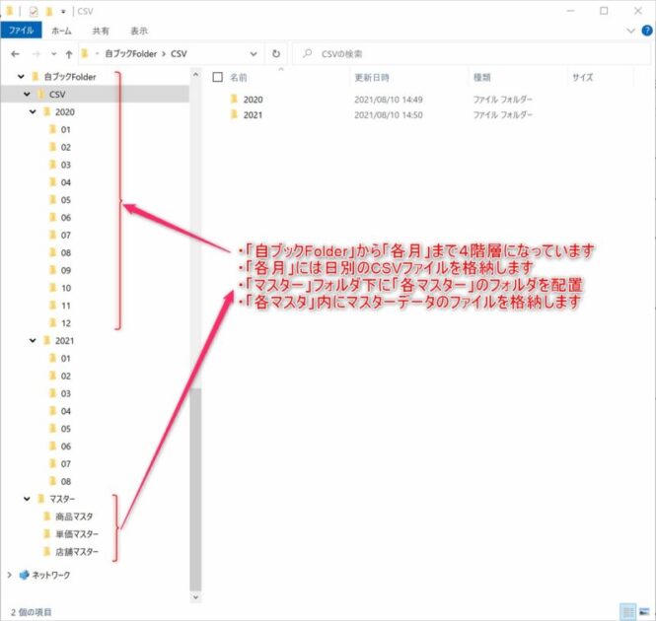Select 2021 folder in navigation tree
Screen dimensions: 656x621
click(64, 341)
